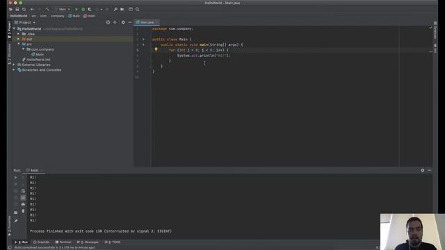Expand Scratches and Consoles
This screenshot has height=250, width=445.
14,69
